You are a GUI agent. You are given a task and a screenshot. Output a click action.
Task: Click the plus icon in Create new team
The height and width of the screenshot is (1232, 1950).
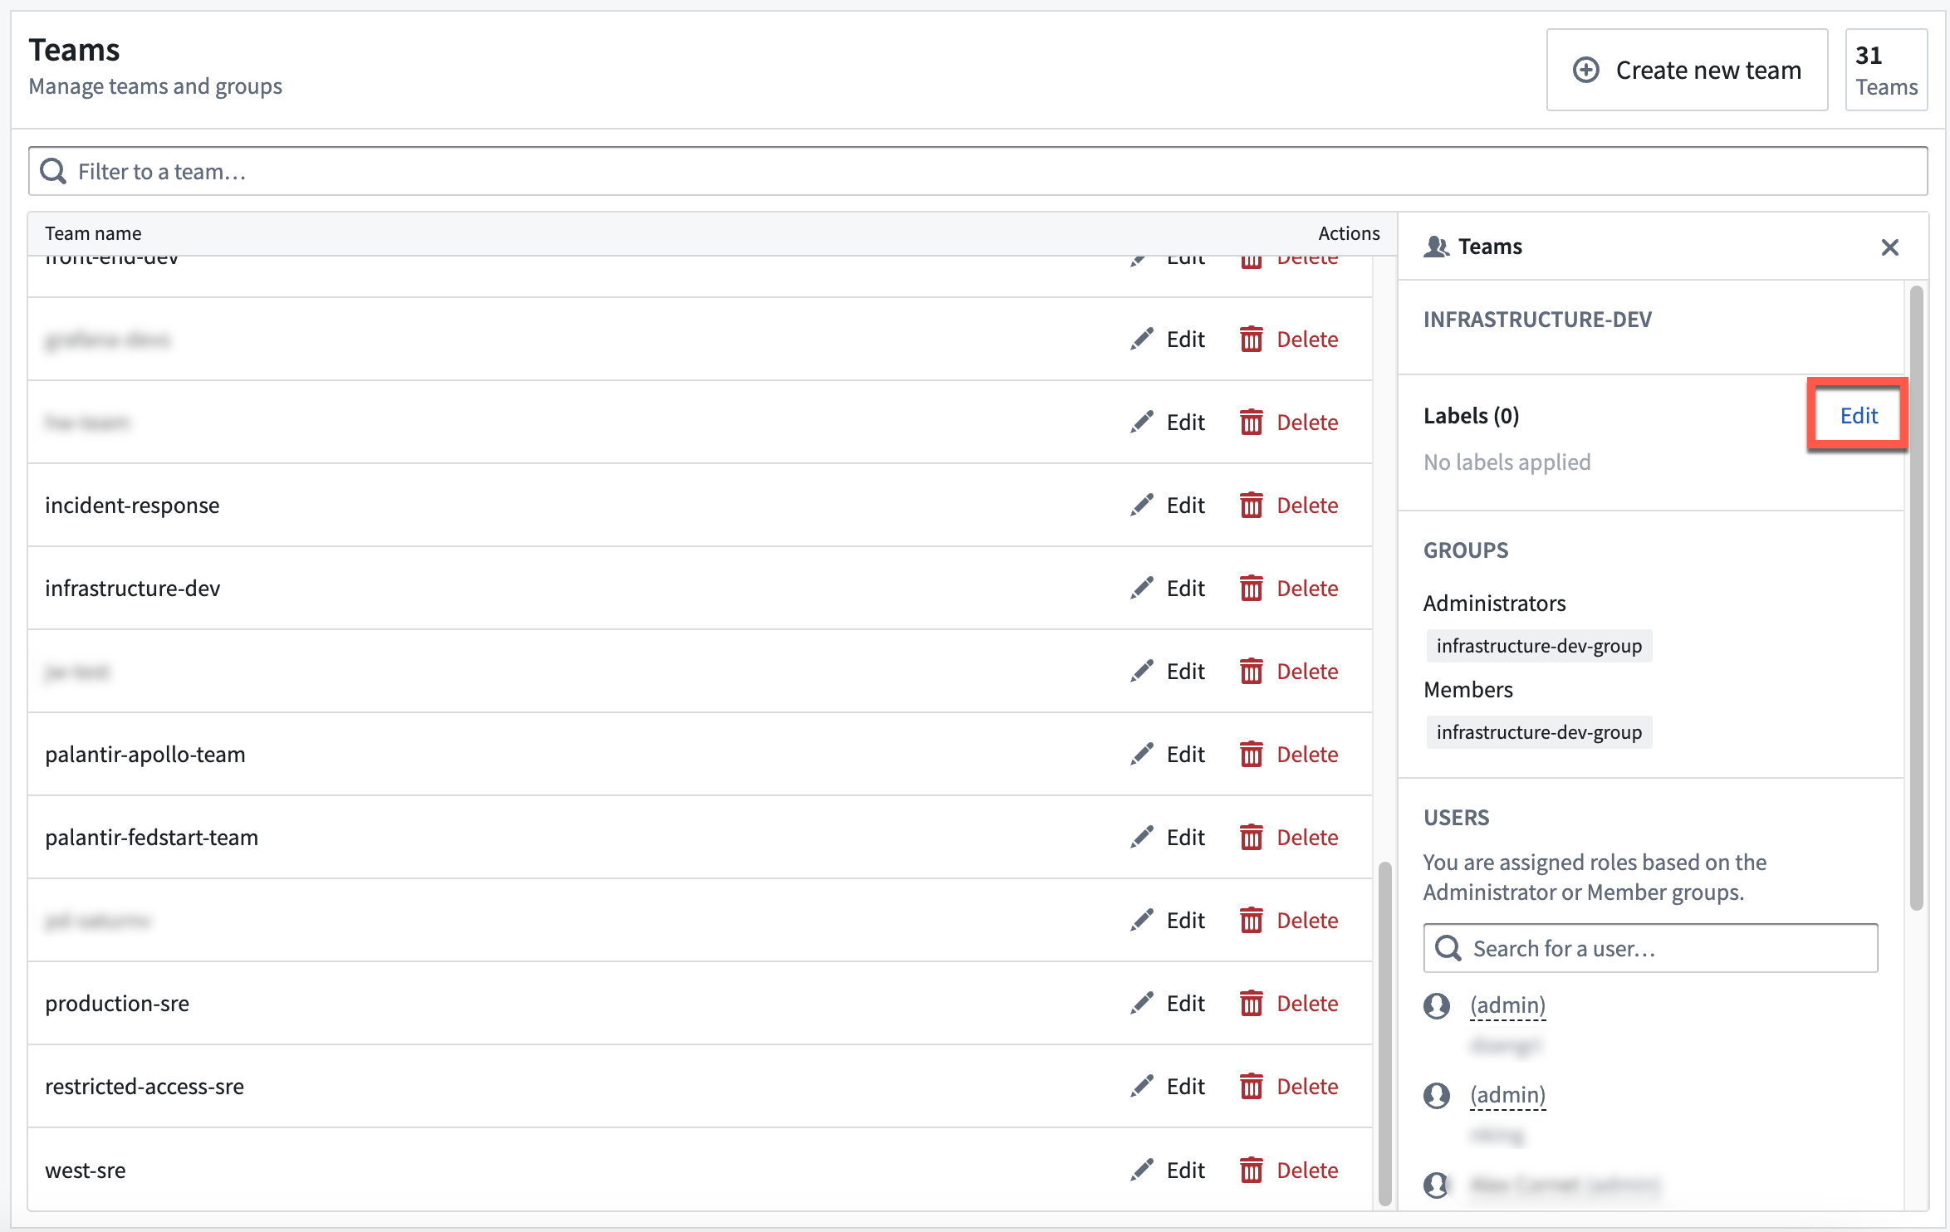coord(1585,70)
